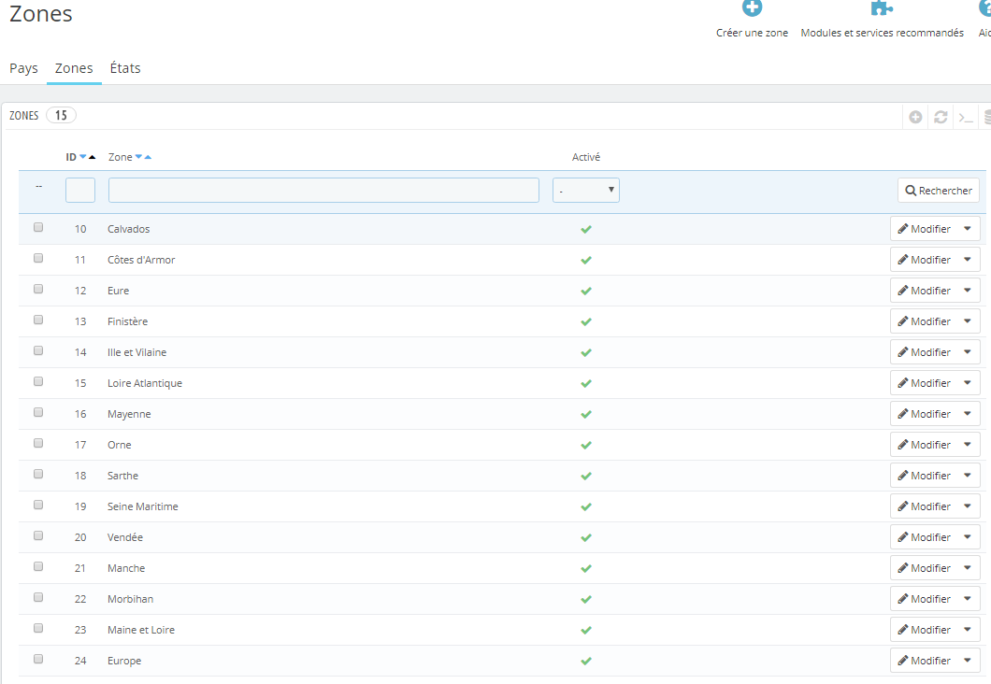
Task: Click the Europe zone name cell
Action: (x=124, y=662)
